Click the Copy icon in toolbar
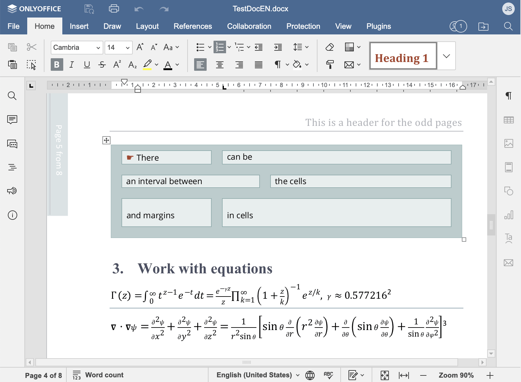 coord(13,47)
